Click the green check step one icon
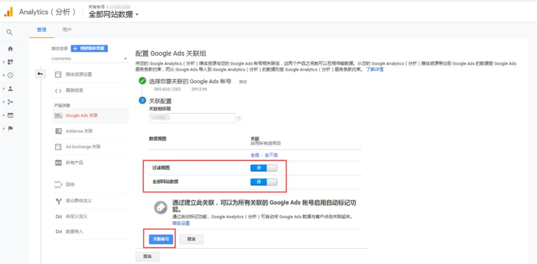Screen dimensions: 537x264 coord(142,81)
